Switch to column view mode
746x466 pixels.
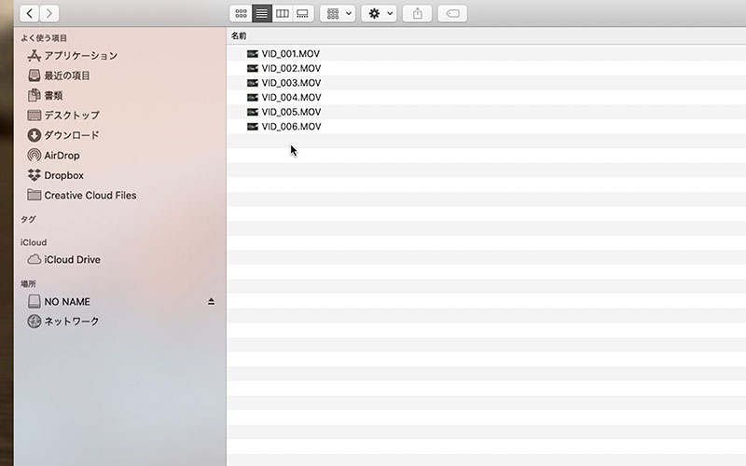point(282,13)
